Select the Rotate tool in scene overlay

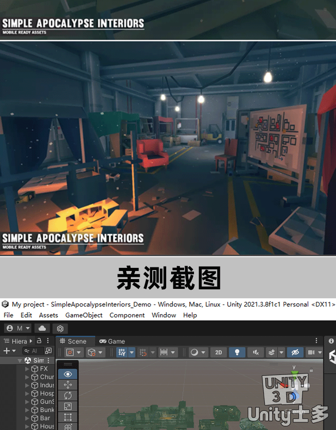coord(68,396)
